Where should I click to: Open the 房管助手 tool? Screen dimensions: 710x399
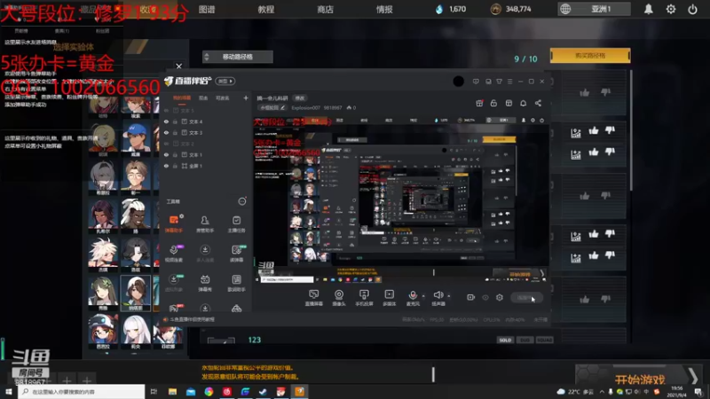tap(205, 223)
